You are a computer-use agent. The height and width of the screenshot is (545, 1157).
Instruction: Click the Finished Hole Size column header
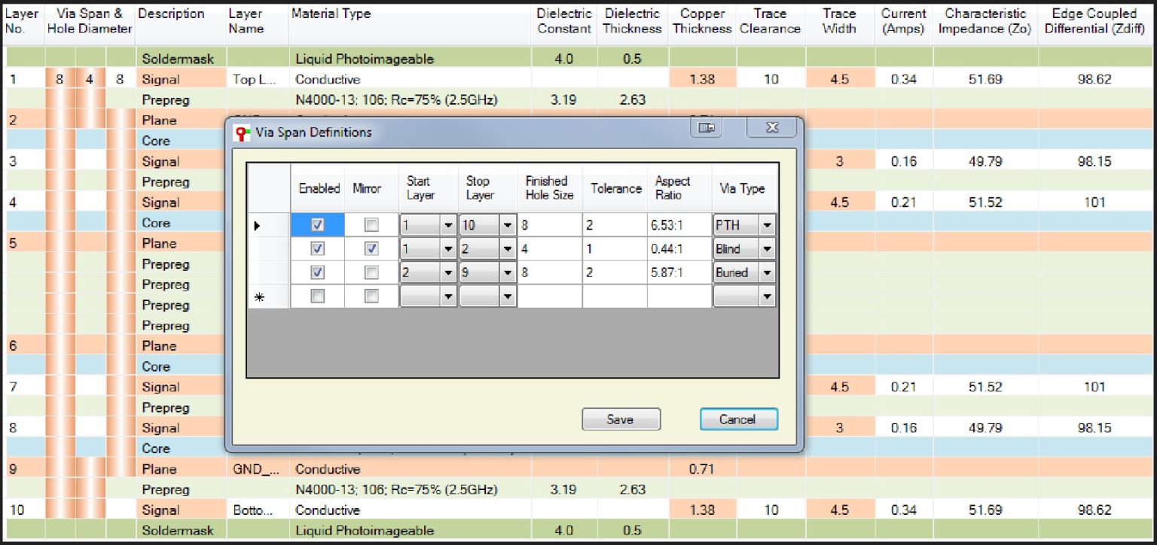(549, 188)
